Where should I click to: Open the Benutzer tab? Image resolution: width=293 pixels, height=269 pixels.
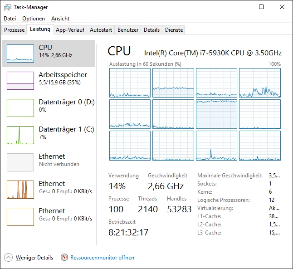tap(128, 30)
